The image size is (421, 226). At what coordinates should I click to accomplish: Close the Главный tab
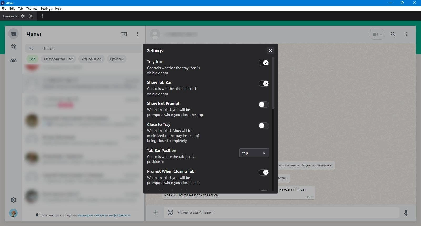(31, 16)
